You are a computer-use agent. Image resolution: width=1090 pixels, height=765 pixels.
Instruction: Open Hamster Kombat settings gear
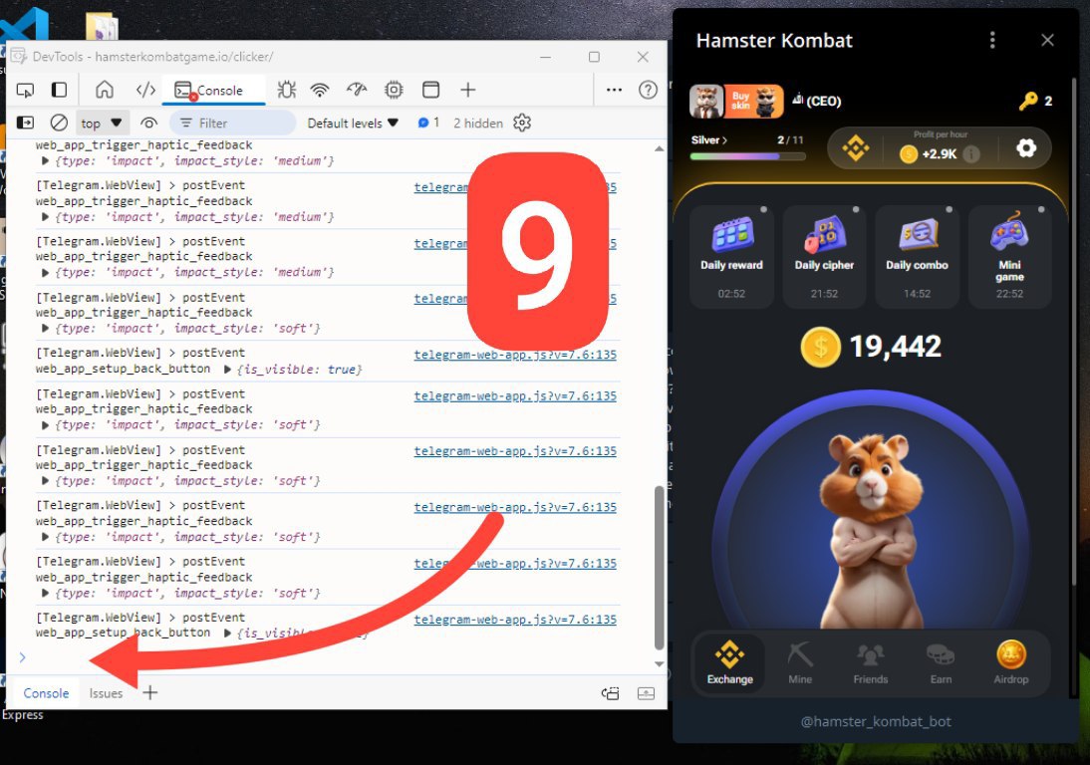pos(1026,148)
